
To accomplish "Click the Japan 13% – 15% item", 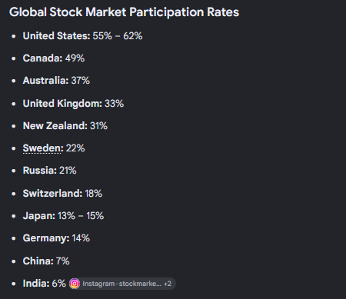I will click(63, 216).
